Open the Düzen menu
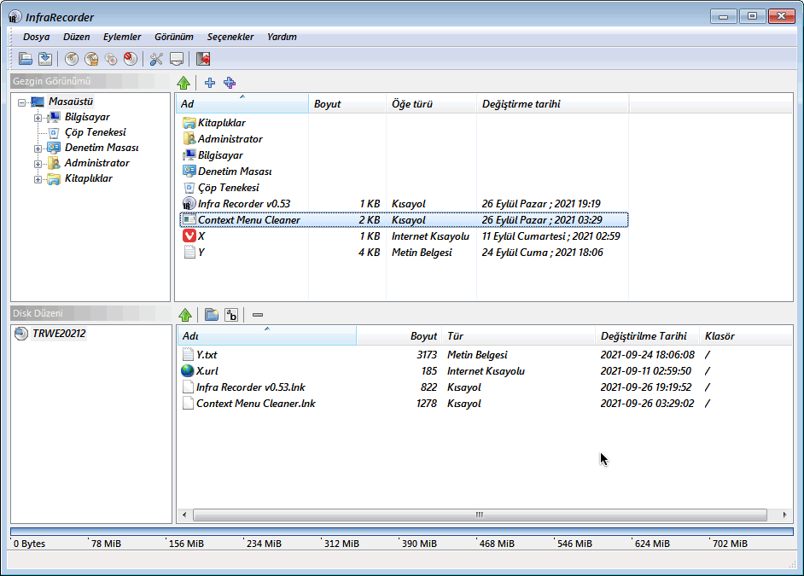Image resolution: width=804 pixels, height=576 pixels. pos(77,37)
